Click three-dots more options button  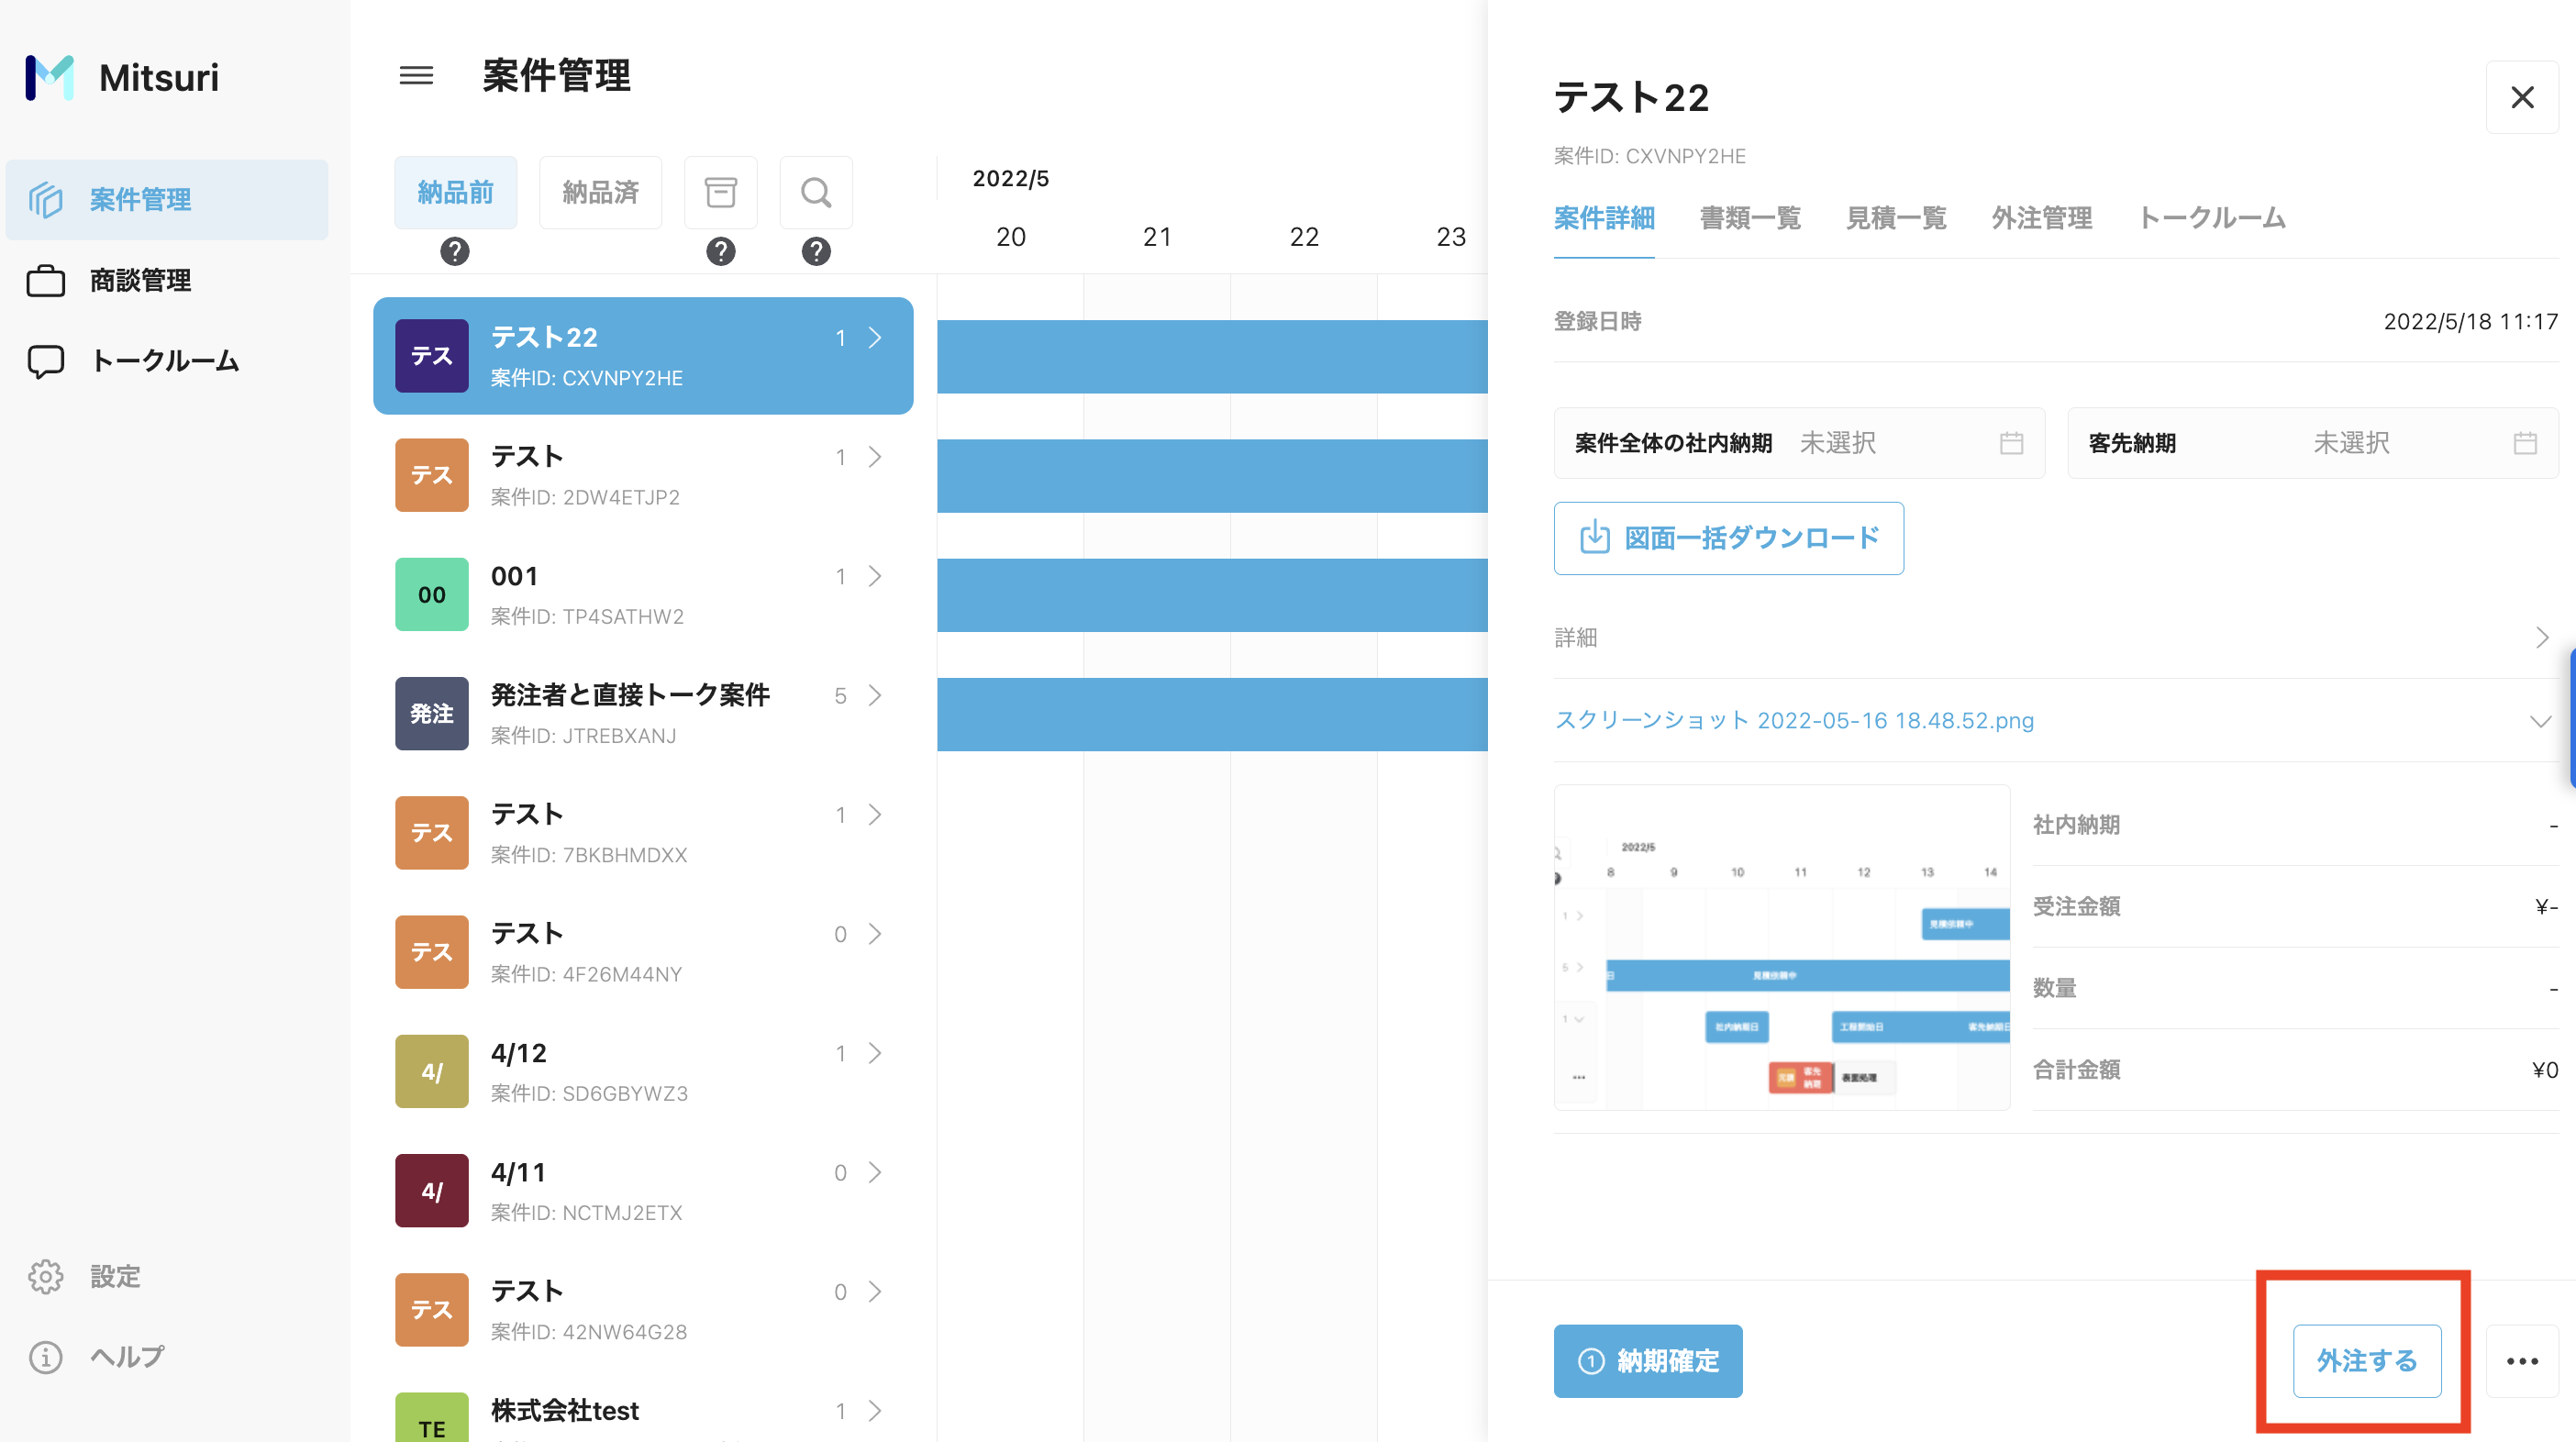click(x=2522, y=1361)
